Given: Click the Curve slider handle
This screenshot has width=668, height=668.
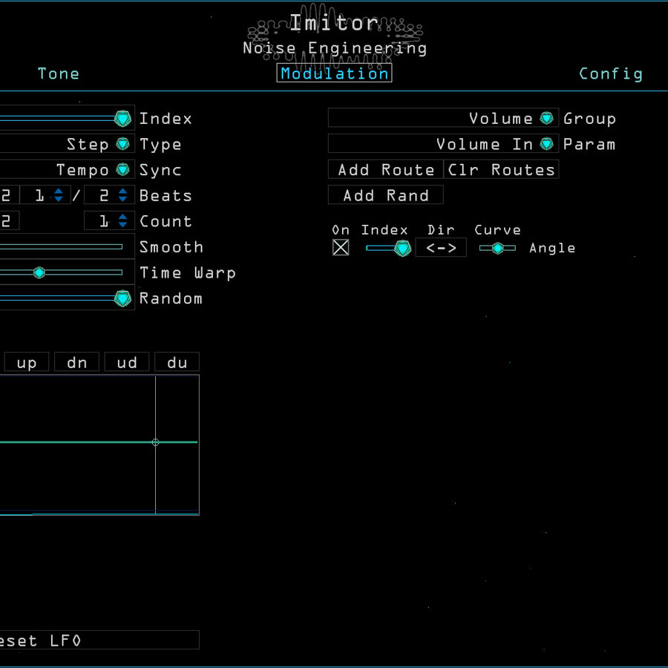Looking at the screenshot, I should [497, 248].
